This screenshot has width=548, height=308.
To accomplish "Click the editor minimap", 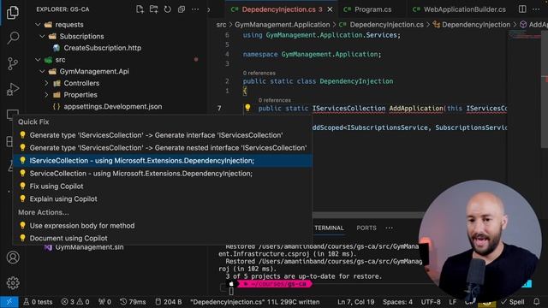I will [x=524, y=35].
